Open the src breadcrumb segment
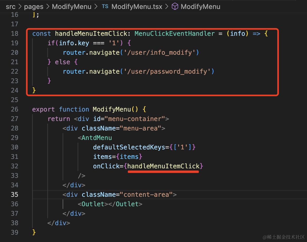Screen dimensions: 307x242 (x=11, y=6)
